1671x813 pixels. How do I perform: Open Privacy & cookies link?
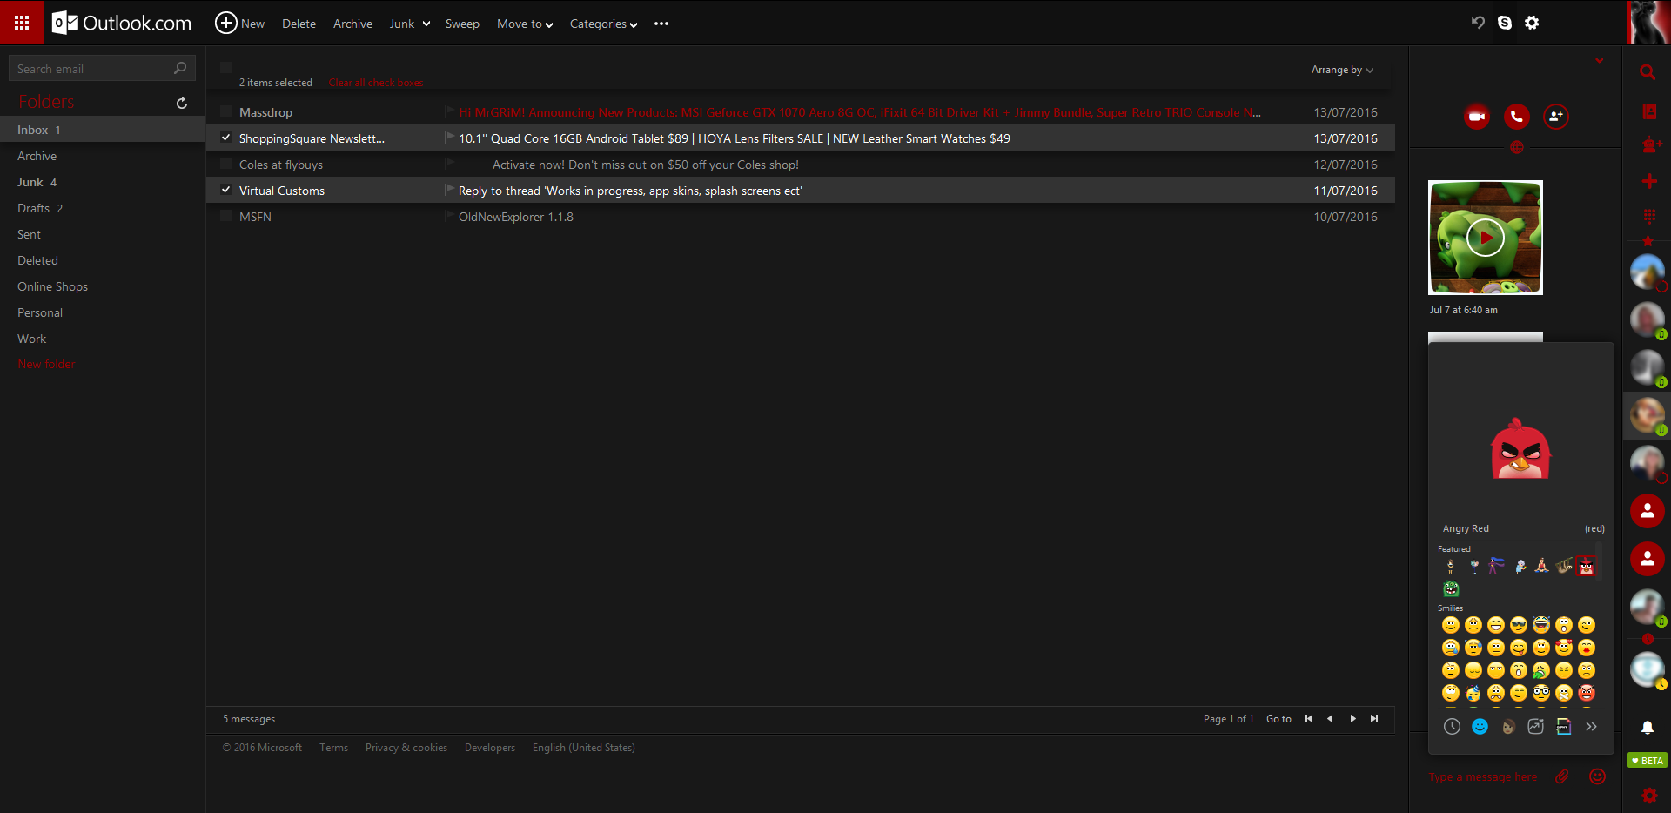(406, 748)
